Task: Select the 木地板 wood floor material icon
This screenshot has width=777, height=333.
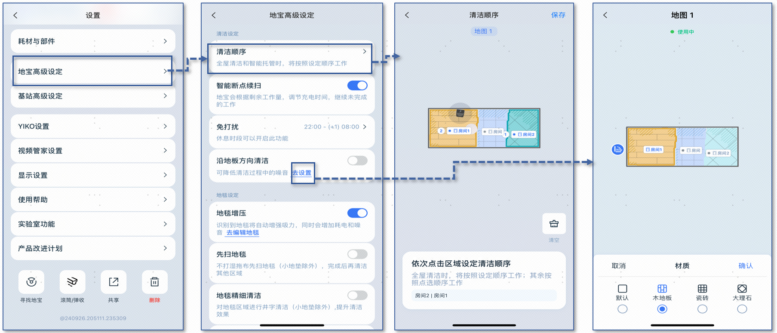Action: (662, 289)
